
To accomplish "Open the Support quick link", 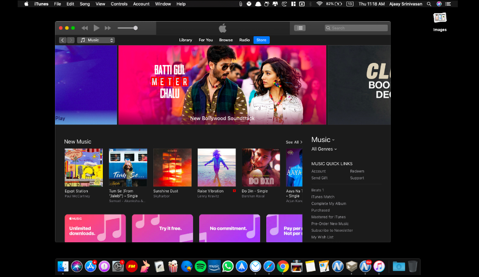I will (x=357, y=178).
